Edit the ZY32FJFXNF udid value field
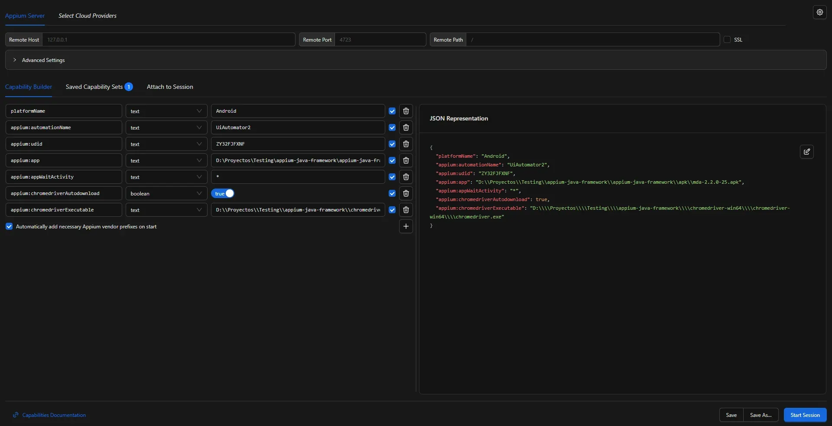This screenshot has width=832, height=426. [x=298, y=144]
